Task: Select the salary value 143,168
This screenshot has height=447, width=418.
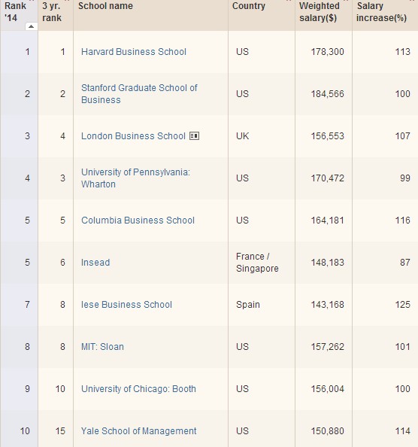Action: click(327, 305)
